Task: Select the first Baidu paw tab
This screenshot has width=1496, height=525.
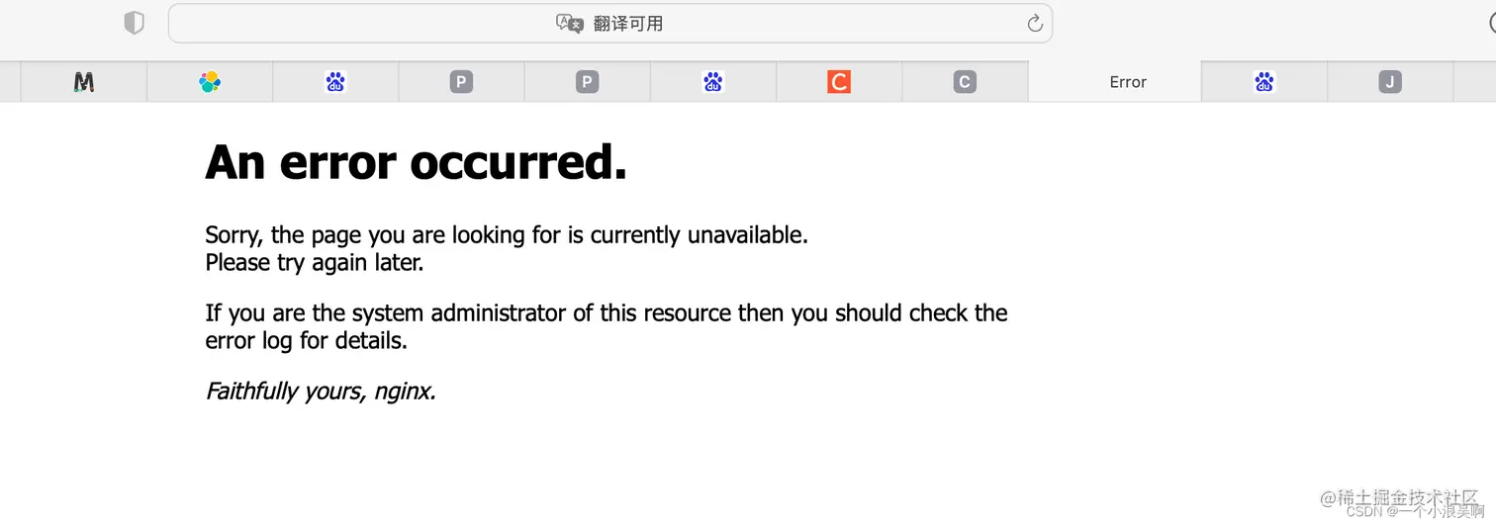Action: (335, 82)
